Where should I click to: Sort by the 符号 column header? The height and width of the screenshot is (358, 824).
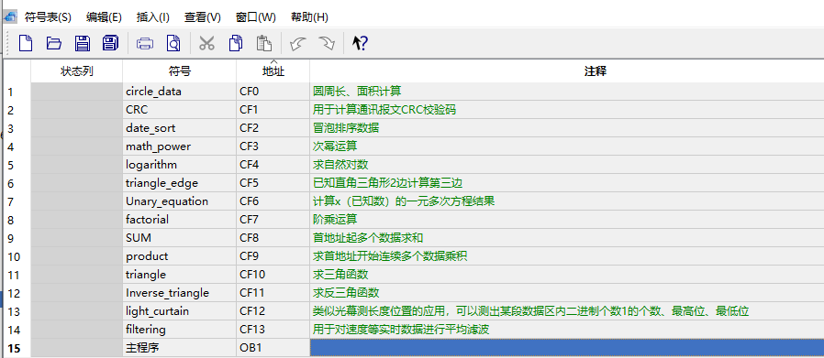point(179,71)
